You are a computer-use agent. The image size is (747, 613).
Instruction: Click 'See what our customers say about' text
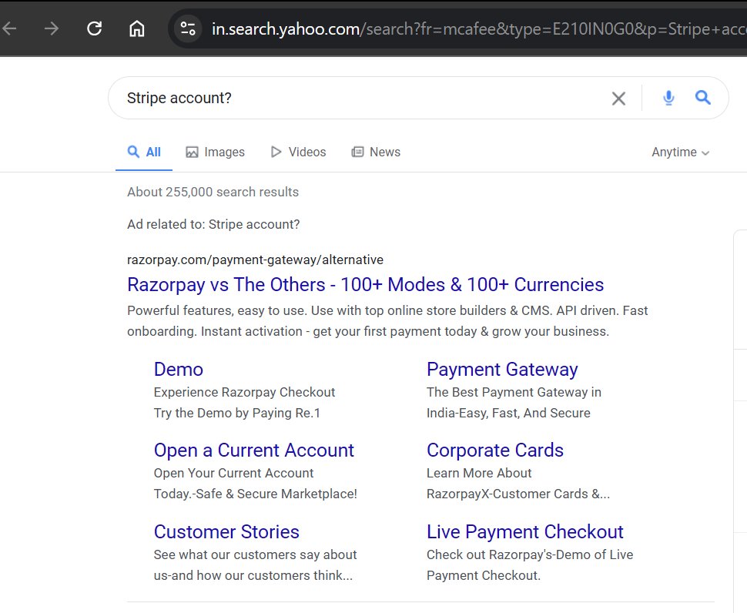click(256, 554)
